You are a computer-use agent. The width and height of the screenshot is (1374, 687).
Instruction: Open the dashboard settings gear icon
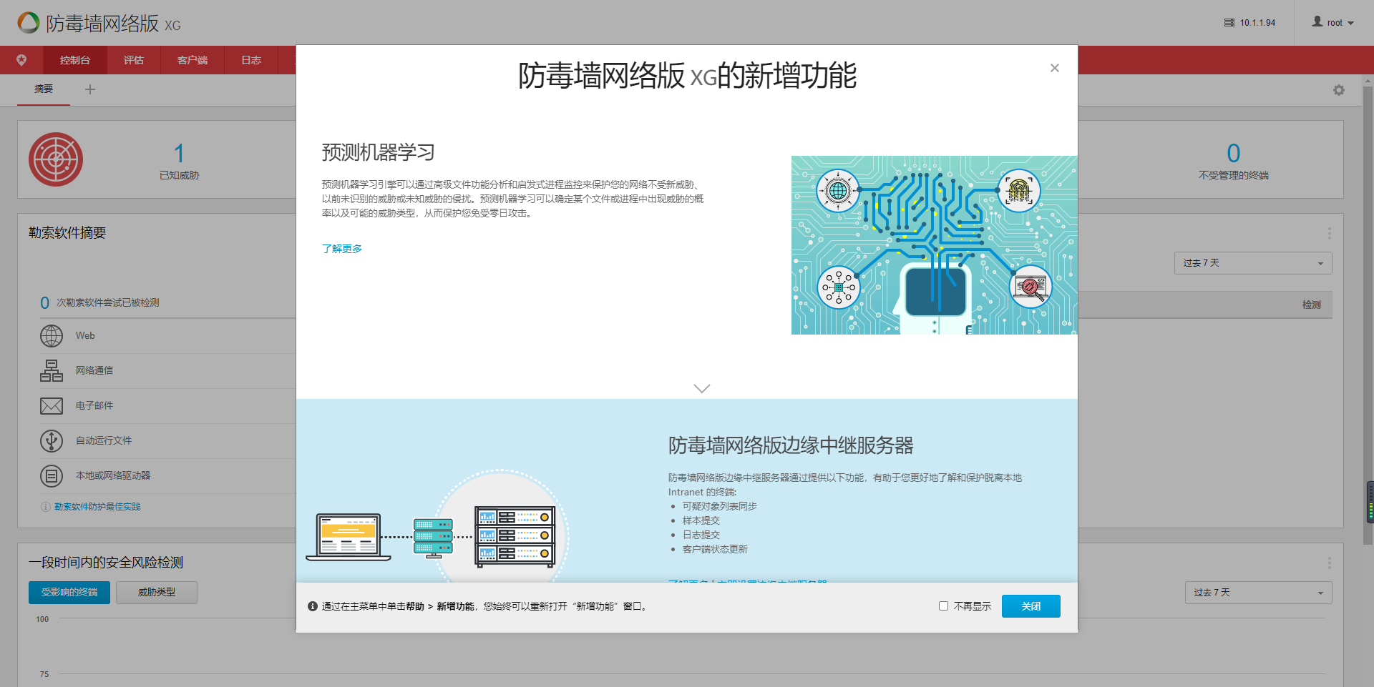point(1338,90)
